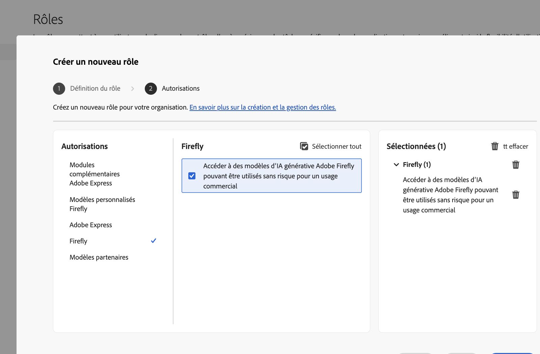Viewport: 540px width, 354px height.
Task: Click the trash icon next to the Firefly permission text
Action: pos(515,195)
